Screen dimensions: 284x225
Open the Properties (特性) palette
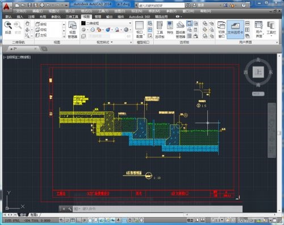pos(170,28)
